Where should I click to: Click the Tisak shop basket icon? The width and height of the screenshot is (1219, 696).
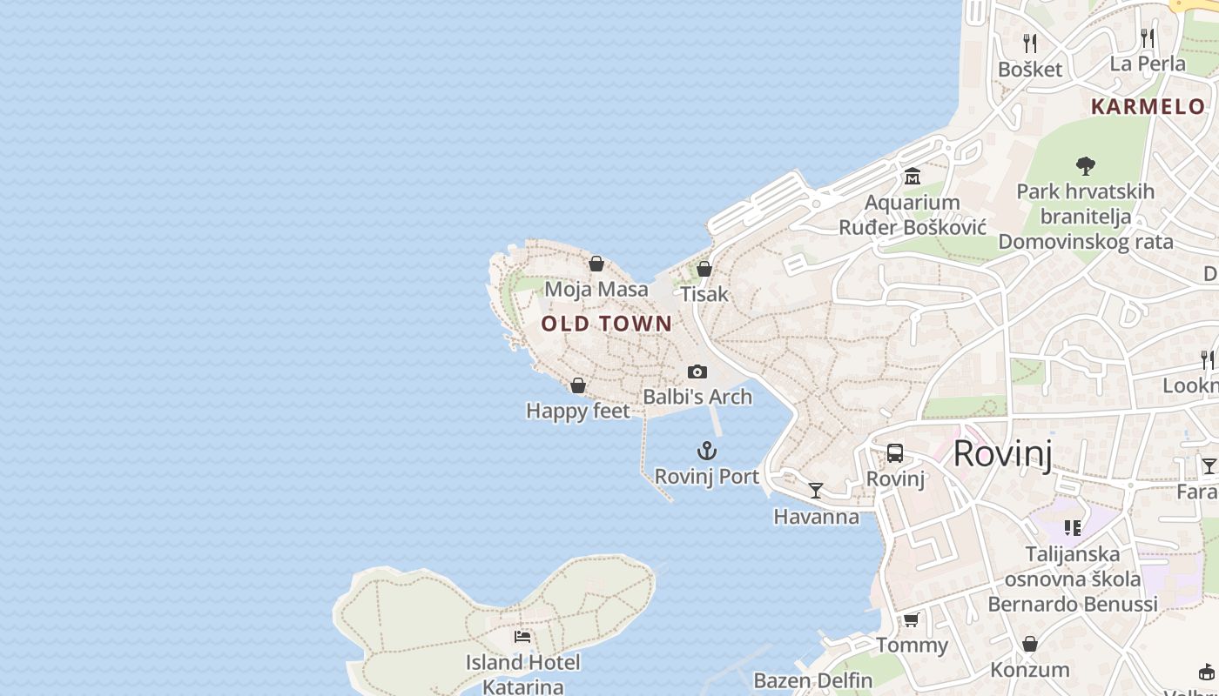[x=704, y=269]
